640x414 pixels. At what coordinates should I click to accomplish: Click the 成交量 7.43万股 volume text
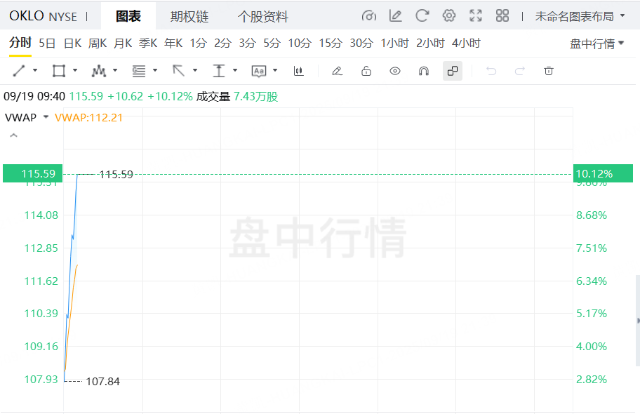point(237,97)
